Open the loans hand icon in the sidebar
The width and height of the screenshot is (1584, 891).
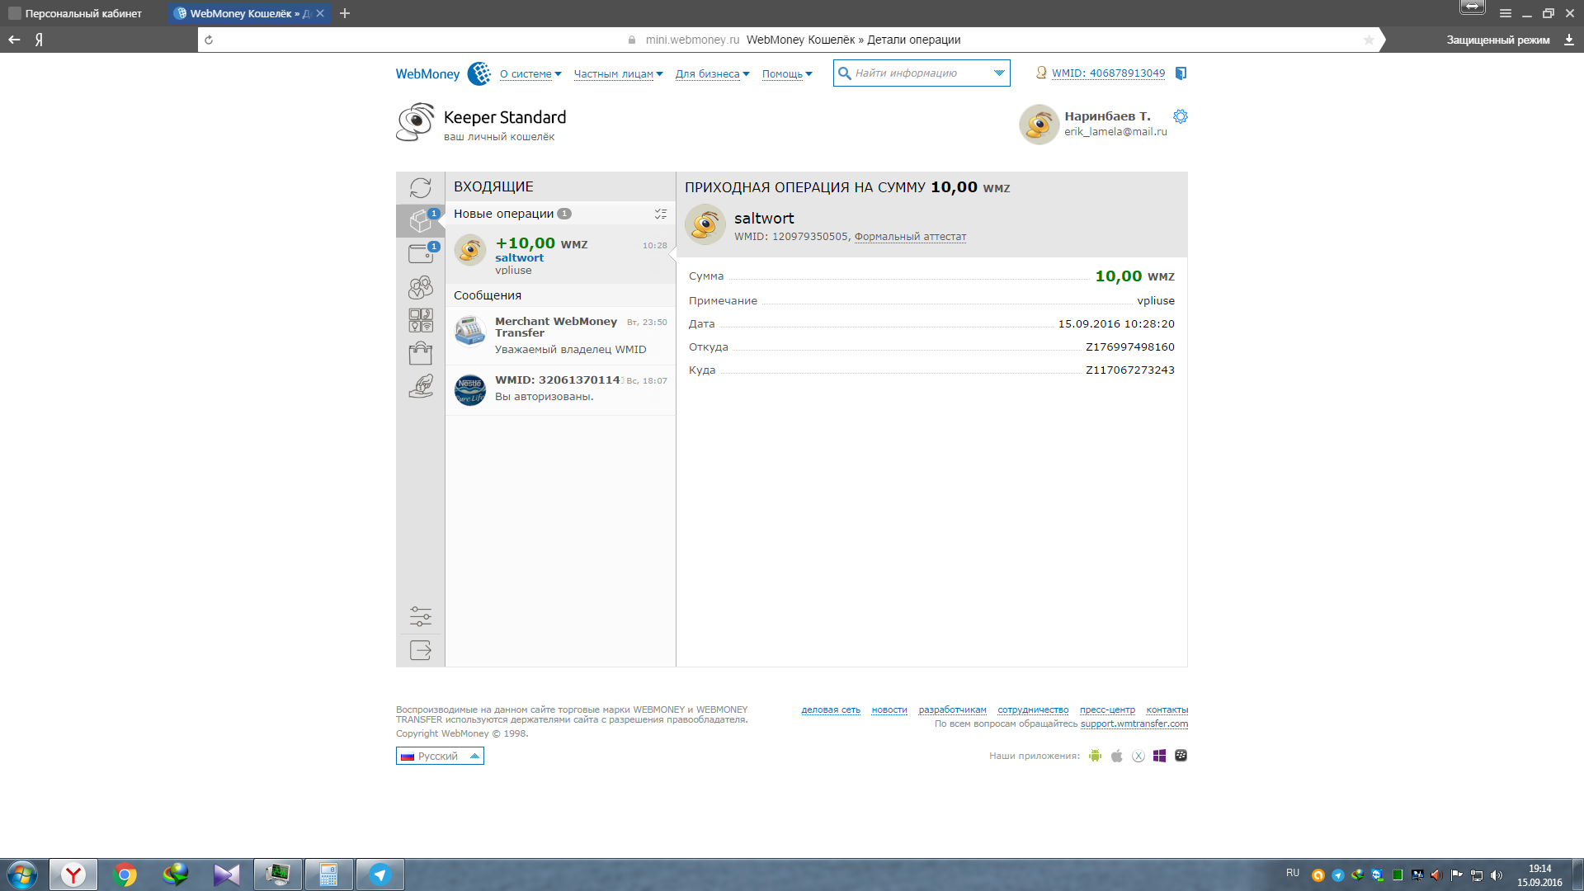[x=421, y=386]
